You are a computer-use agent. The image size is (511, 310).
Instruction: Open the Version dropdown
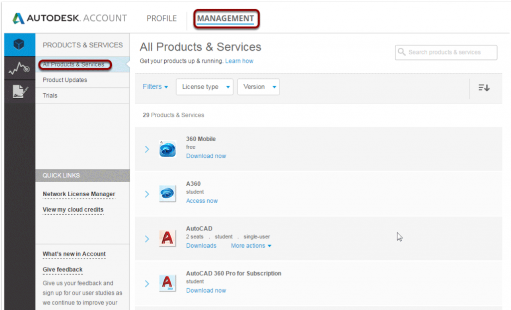coord(258,87)
